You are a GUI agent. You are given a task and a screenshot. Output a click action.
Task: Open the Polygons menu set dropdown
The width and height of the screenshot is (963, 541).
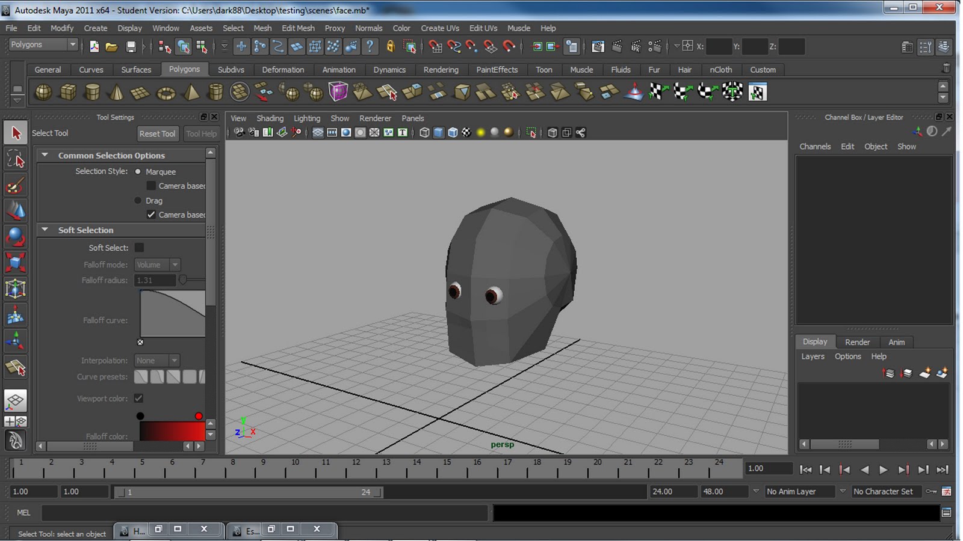pyautogui.click(x=43, y=44)
